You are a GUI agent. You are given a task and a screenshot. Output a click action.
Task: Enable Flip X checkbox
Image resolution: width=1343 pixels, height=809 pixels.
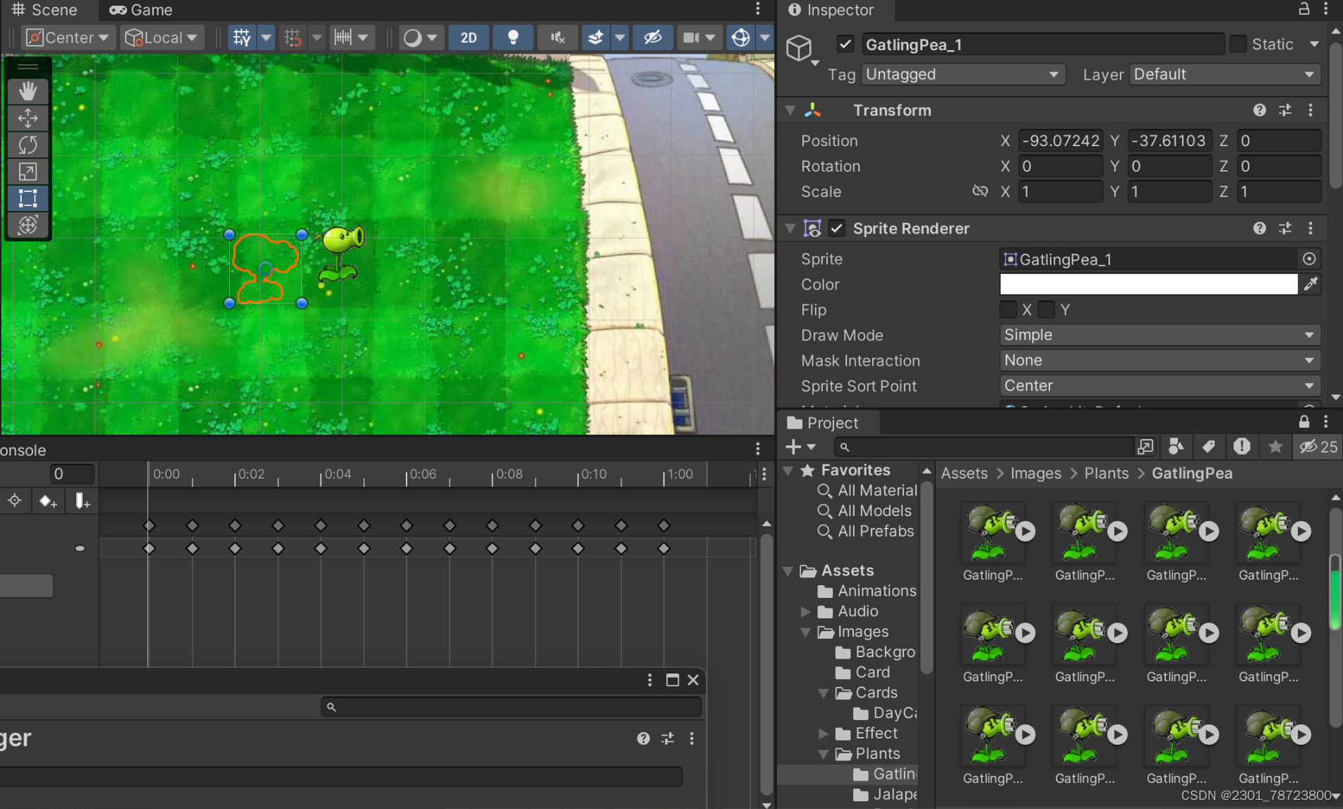pos(1008,310)
